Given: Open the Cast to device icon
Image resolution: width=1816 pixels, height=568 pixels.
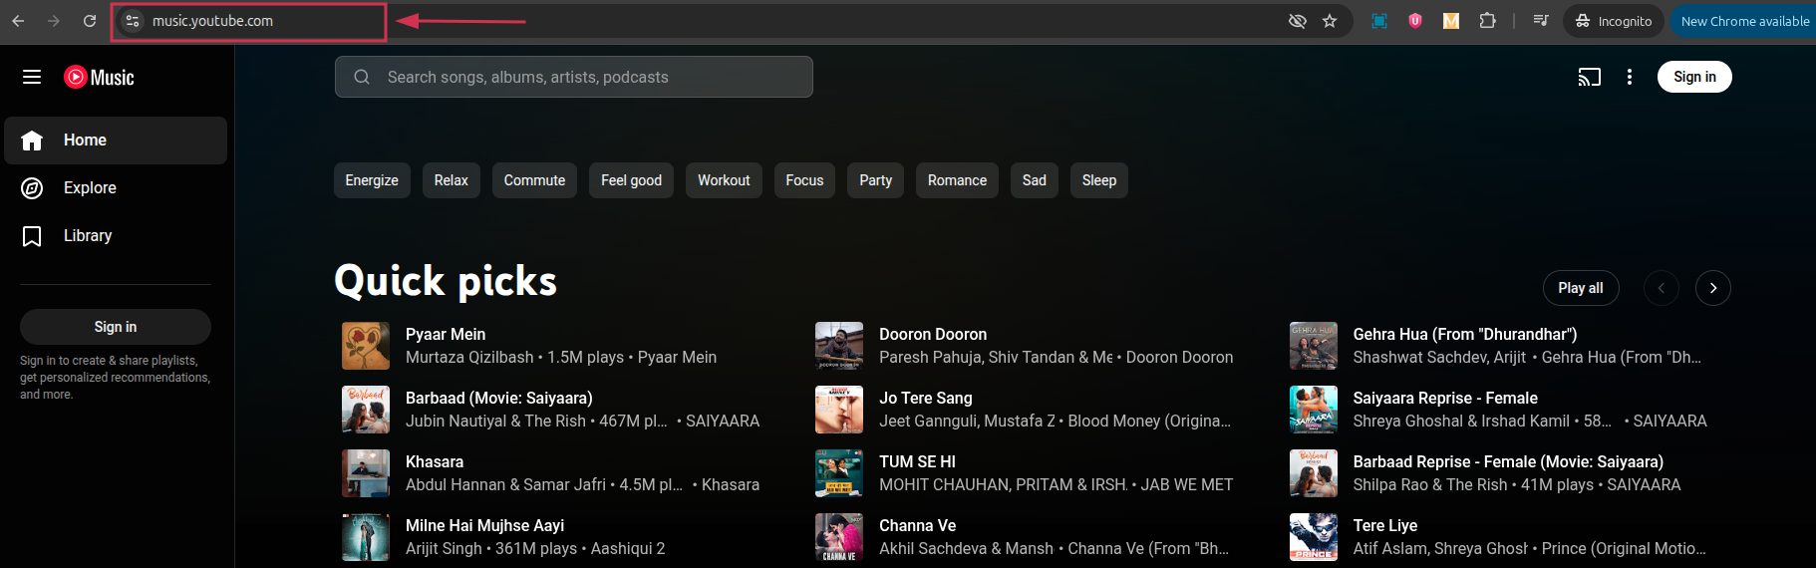Looking at the screenshot, I should click(x=1590, y=77).
